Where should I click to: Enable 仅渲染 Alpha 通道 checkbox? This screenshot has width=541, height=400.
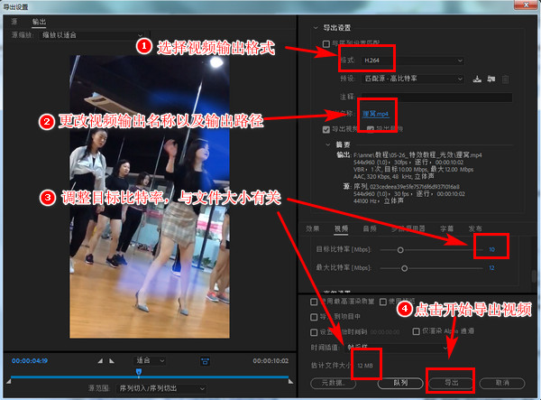[416, 331]
